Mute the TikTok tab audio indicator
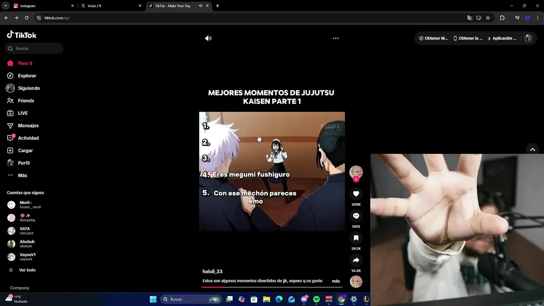The height and width of the screenshot is (306, 544). pos(200,6)
